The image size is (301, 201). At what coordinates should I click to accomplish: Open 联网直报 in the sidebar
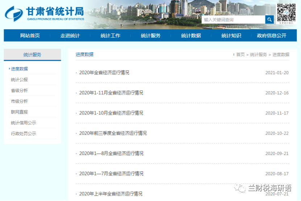click(19, 112)
